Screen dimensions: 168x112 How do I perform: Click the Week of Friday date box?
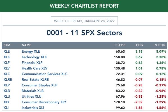tap(84, 21)
